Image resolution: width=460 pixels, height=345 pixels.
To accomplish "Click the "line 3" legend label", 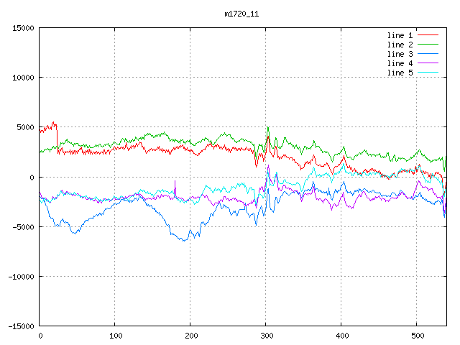I will click(400, 54).
